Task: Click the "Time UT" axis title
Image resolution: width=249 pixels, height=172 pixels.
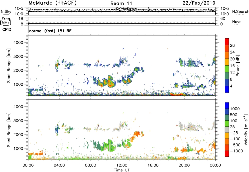Action: pos(122,170)
